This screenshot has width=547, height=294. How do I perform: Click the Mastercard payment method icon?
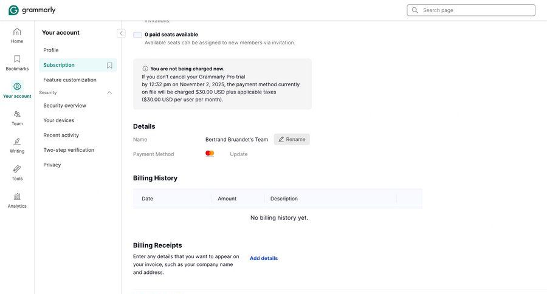pyautogui.click(x=210, y=154)
